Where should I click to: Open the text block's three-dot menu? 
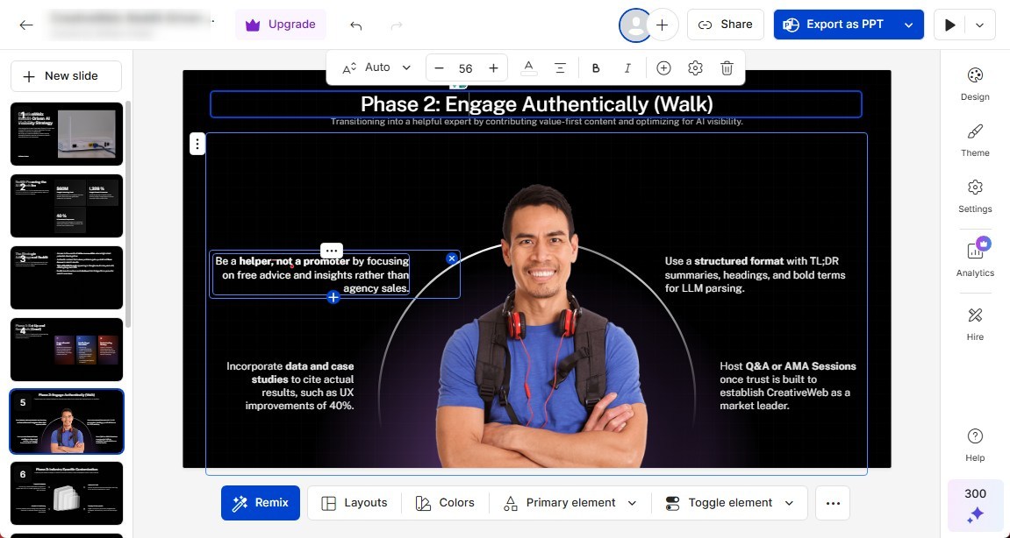332,251
